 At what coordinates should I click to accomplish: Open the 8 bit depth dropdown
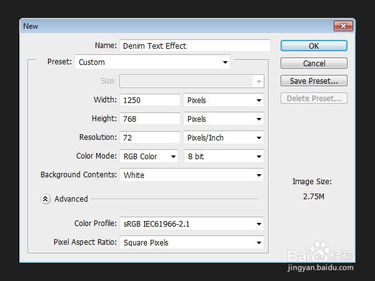coord(224,156)
